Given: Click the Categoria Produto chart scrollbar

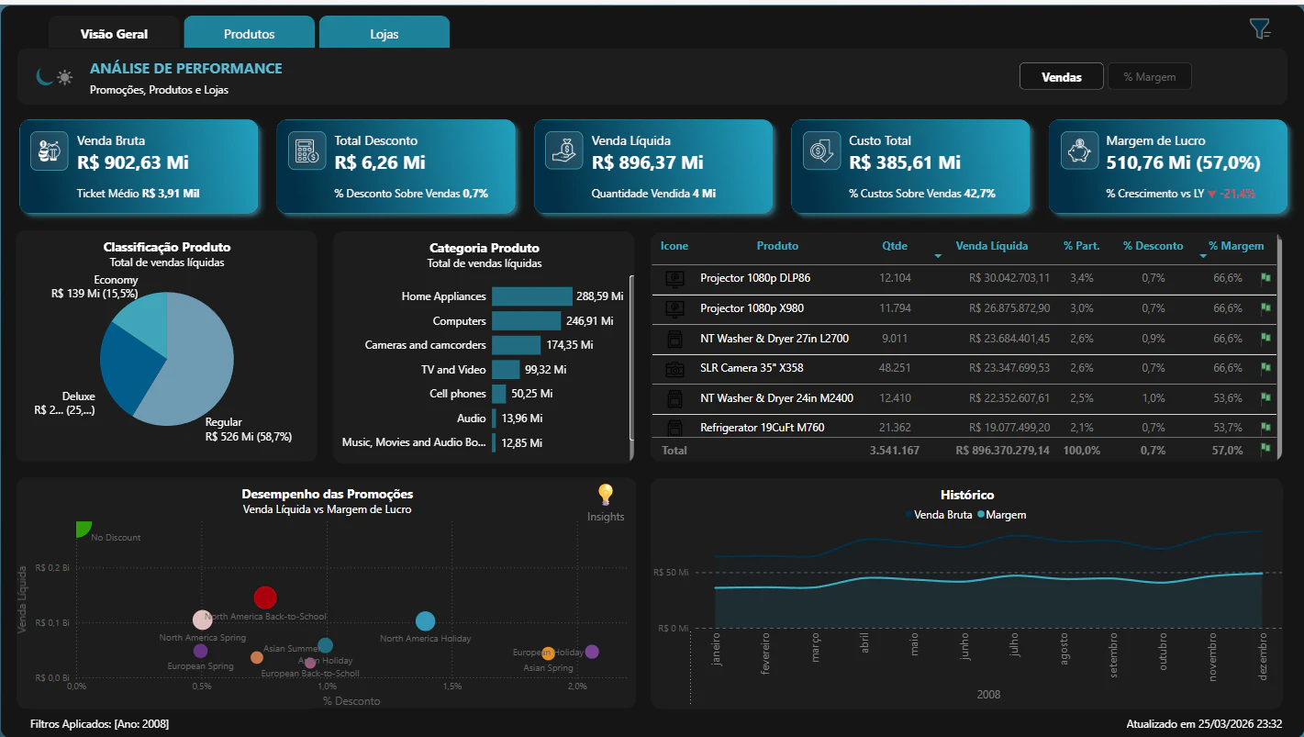Looking at the screenshot, I should click(x=630, y=358).
